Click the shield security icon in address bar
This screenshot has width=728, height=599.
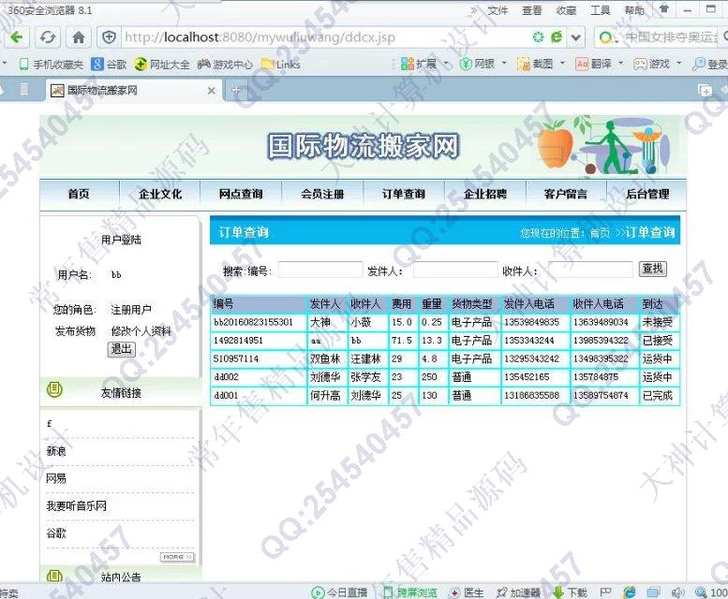click(109, 37)
